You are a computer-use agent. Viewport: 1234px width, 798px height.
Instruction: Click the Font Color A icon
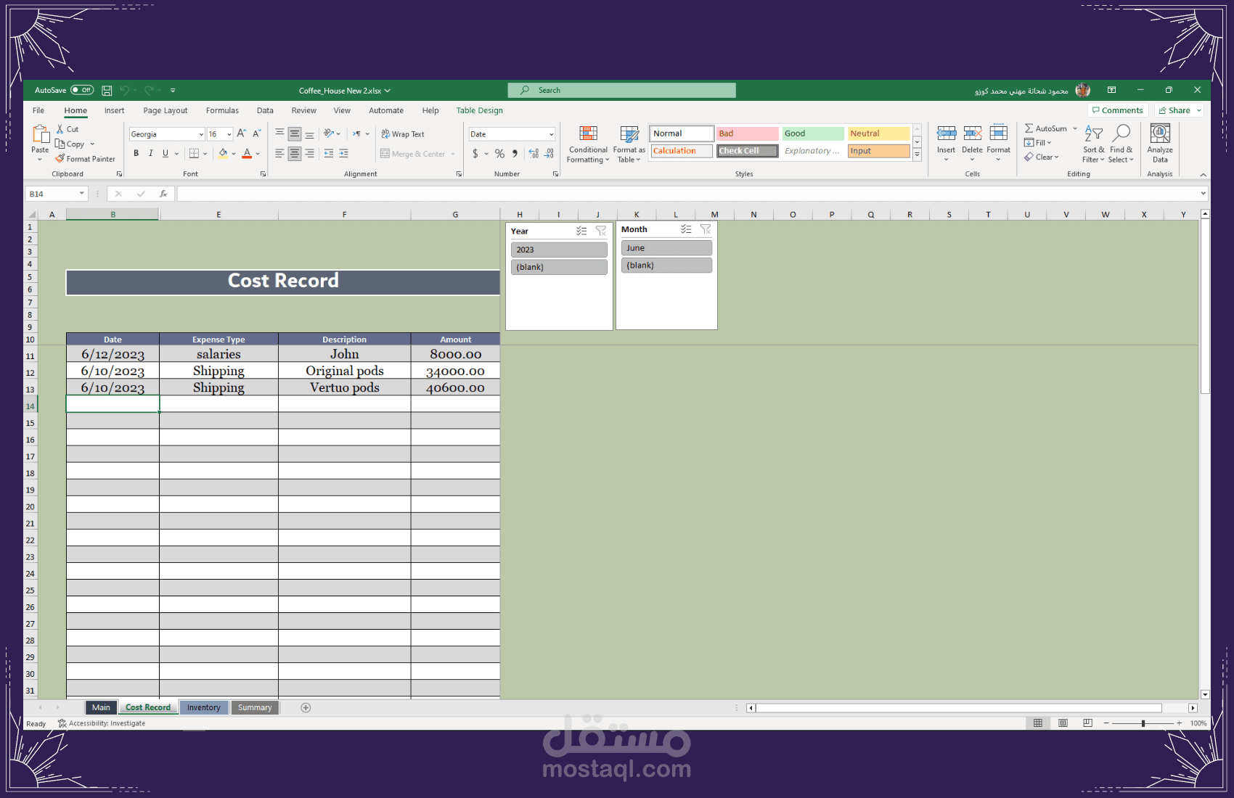coord(247,154)
